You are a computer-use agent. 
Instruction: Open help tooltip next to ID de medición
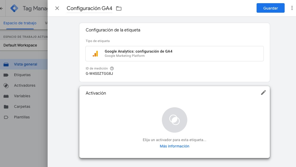pos(112,68)
